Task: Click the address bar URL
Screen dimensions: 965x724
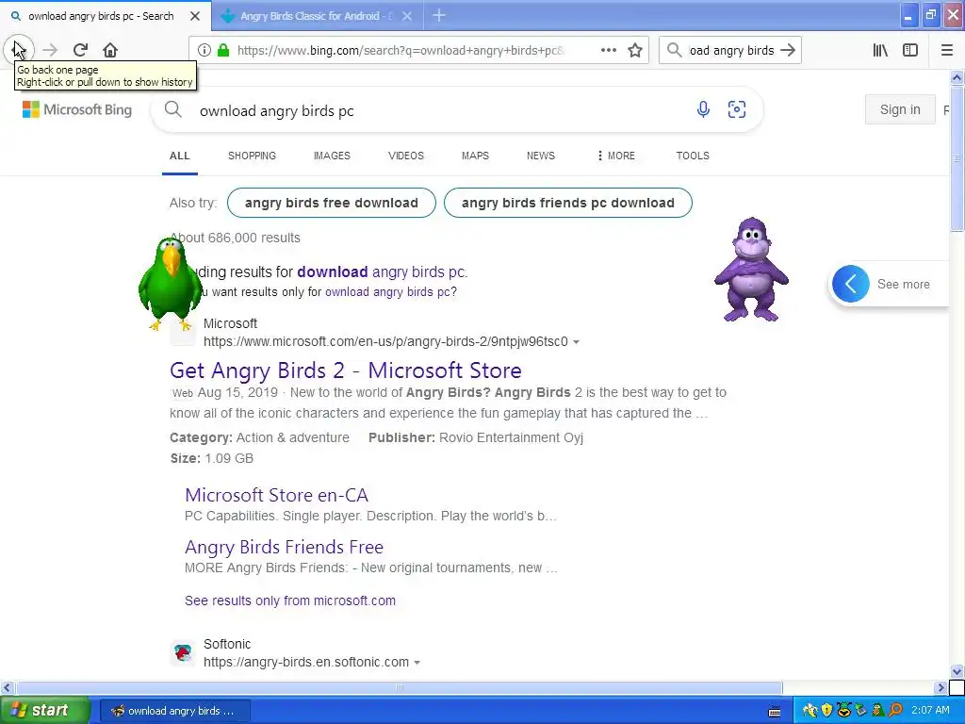Action: (x=400, y=51)
